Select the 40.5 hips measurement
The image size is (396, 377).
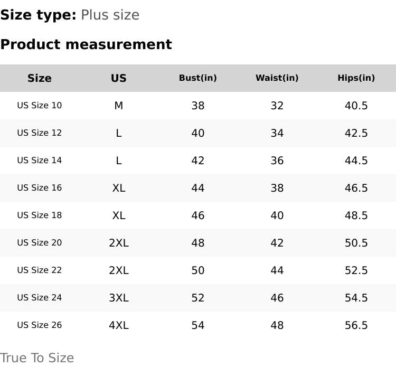[356, 106]
